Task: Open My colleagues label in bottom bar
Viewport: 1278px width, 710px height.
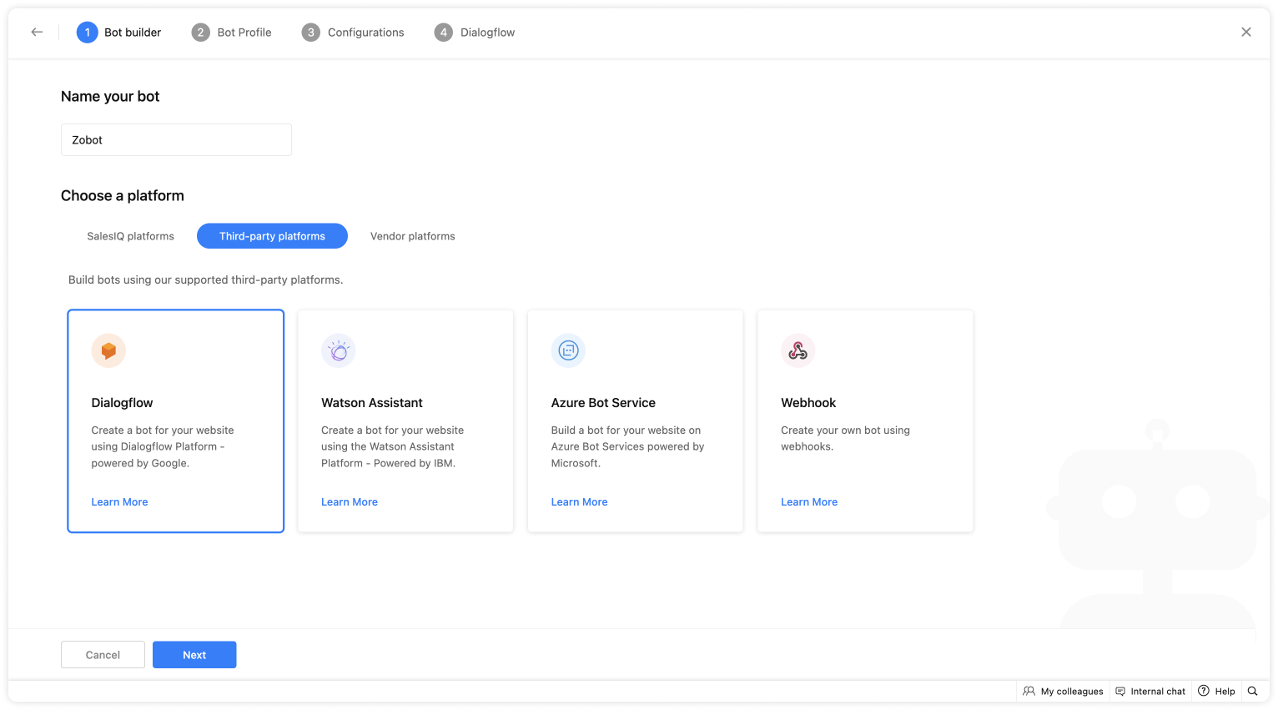Action: [1072, 691]
